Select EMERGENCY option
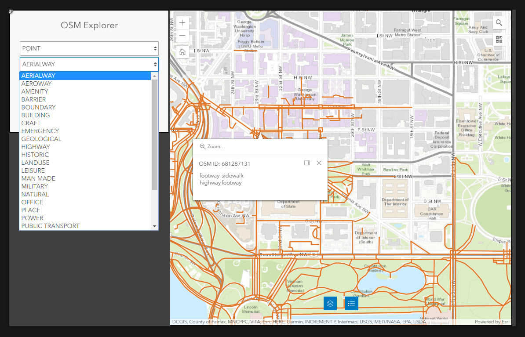This screenshot has height=337, width=525. [x=85, y=131]
